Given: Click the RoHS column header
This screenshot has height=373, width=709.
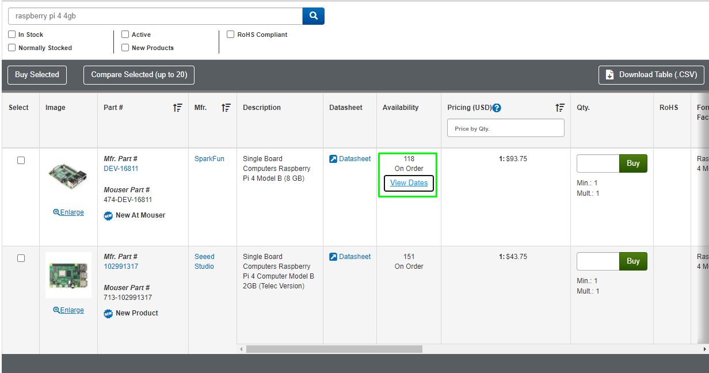Looking at the screenshot, I should 669,108.
